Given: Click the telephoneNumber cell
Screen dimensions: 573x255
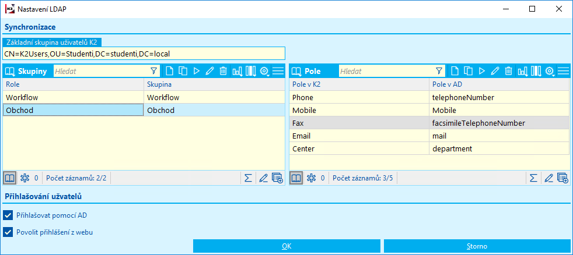Looking at the screenshot, I should (x=499, y=97).
